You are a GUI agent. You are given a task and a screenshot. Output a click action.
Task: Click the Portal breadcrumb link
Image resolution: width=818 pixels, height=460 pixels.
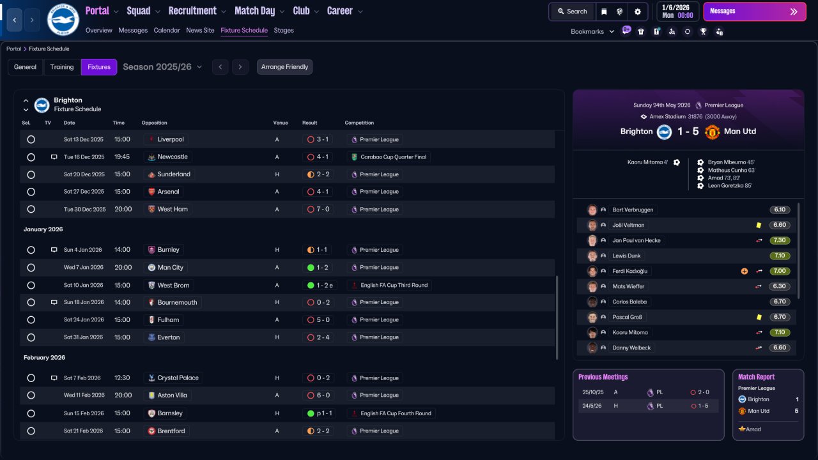tap(13, 49)
